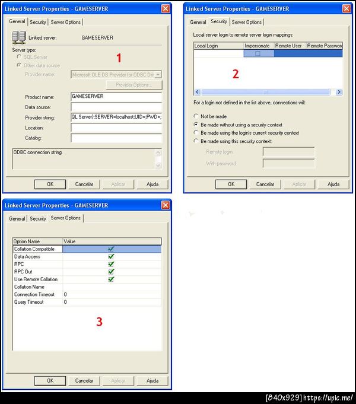Click Cancelar in the Security dialog
The width and height of the screenshot is (356, 404).
(265, 184)
